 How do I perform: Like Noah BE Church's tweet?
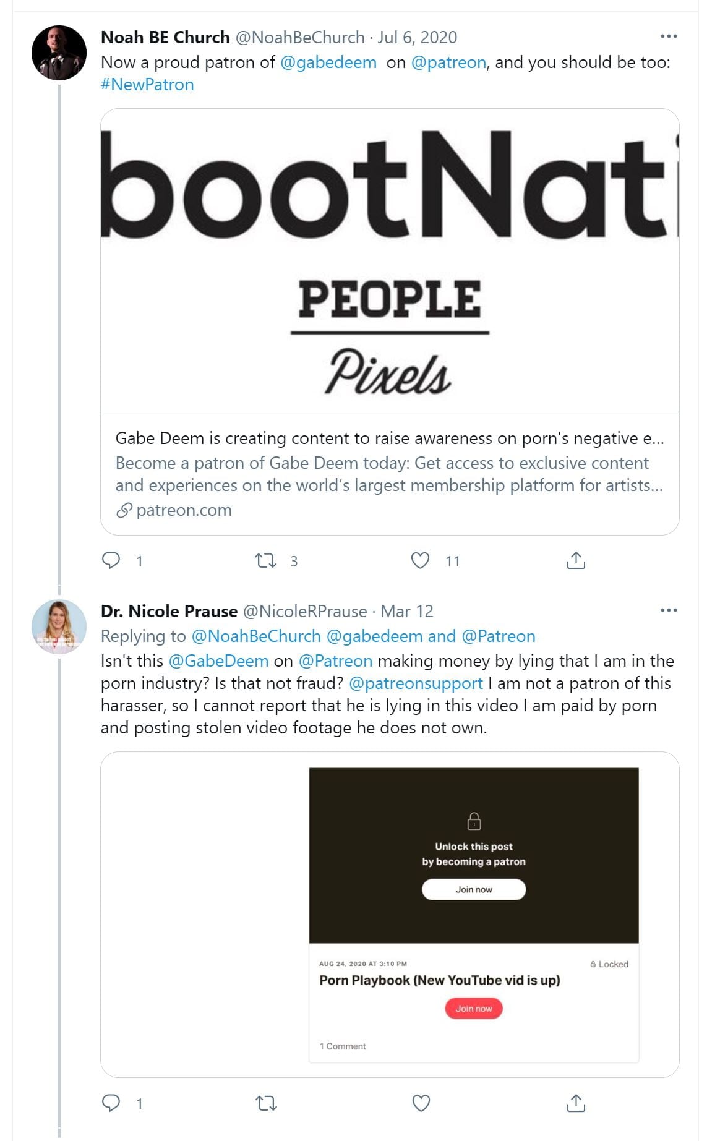[x=421, y=560]
